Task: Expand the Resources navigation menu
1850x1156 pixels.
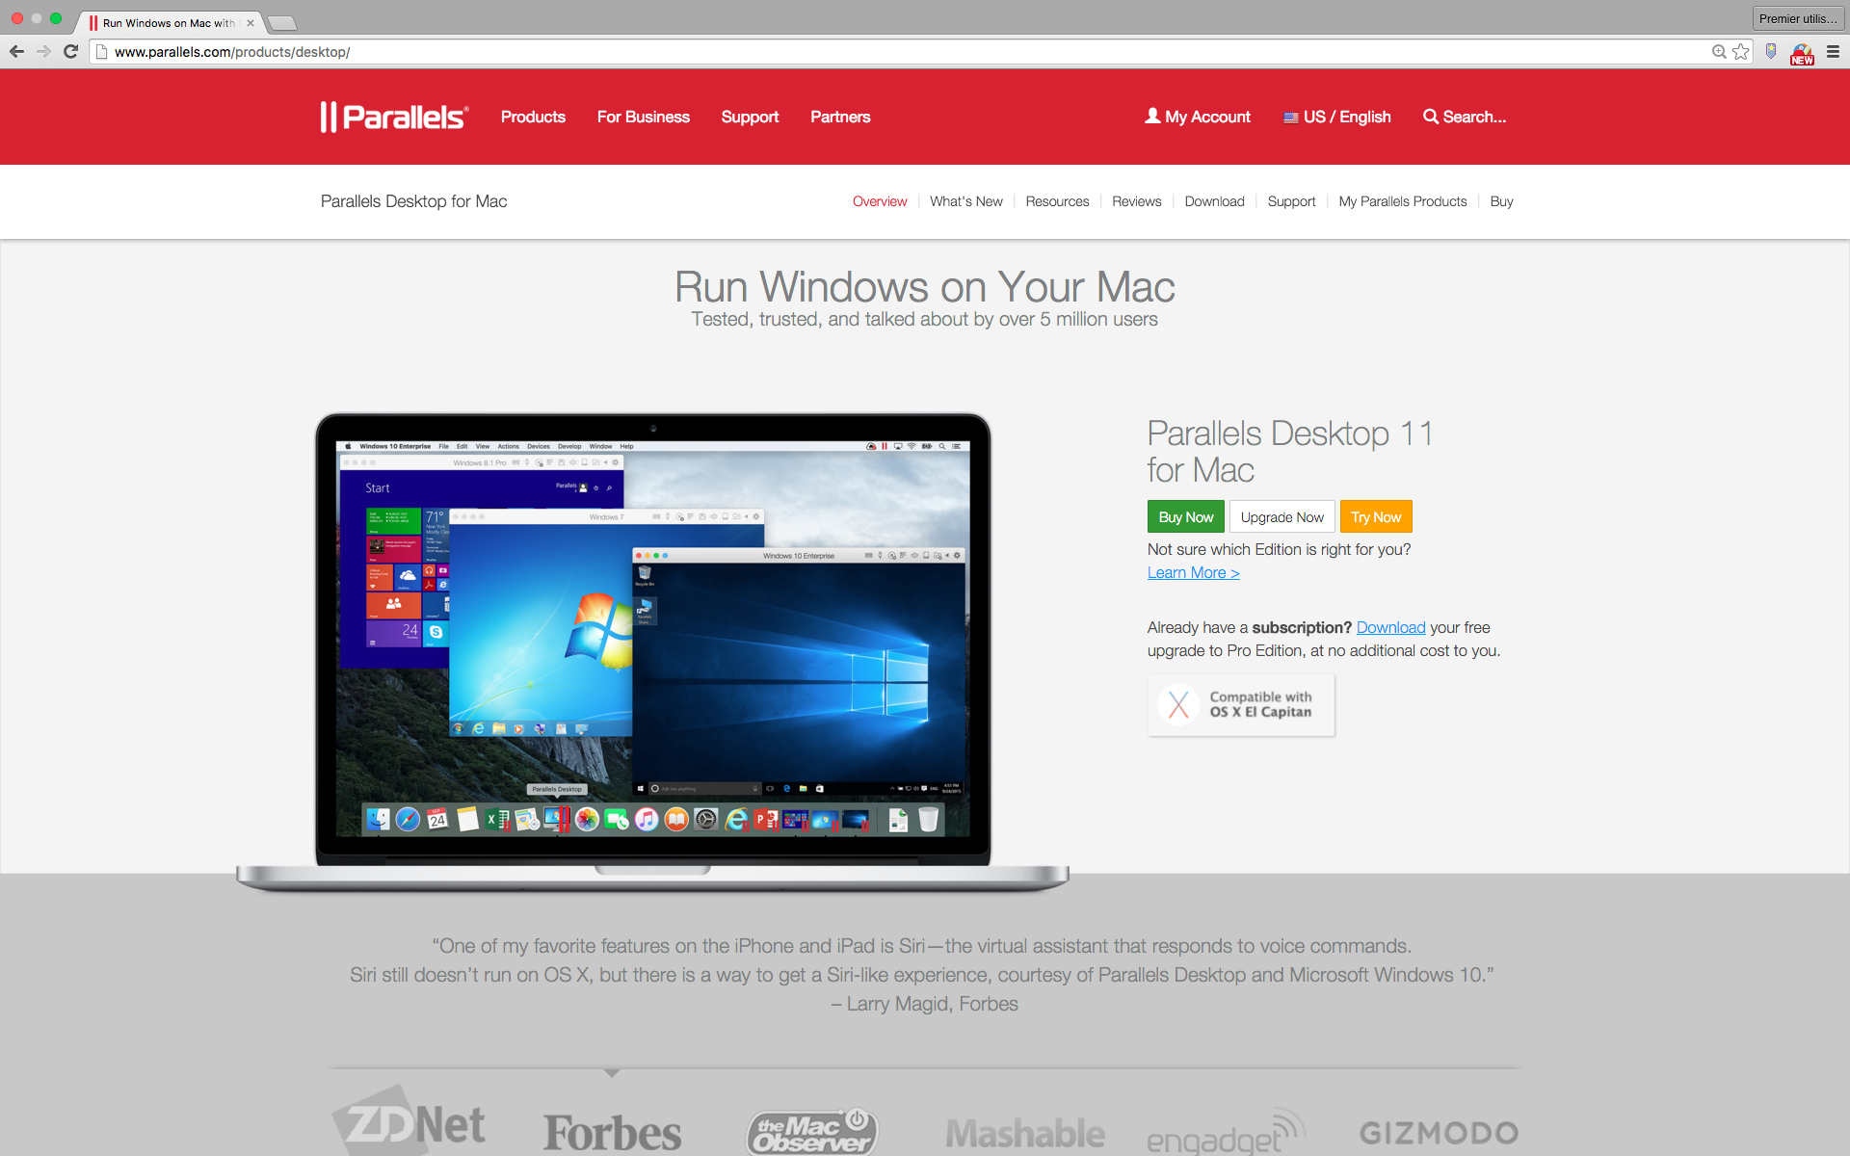Action: point(1056,201)
